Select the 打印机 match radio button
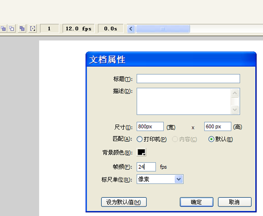The image size is (263, 216). tap(140, 139)
